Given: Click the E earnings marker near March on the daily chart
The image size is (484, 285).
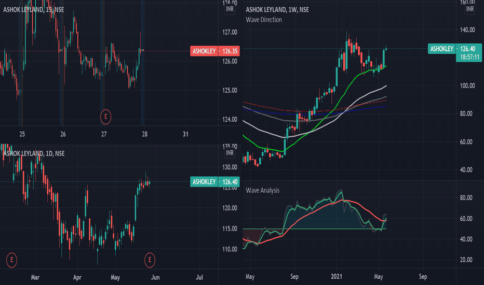Looking at the screenshot, I should 12,260.
